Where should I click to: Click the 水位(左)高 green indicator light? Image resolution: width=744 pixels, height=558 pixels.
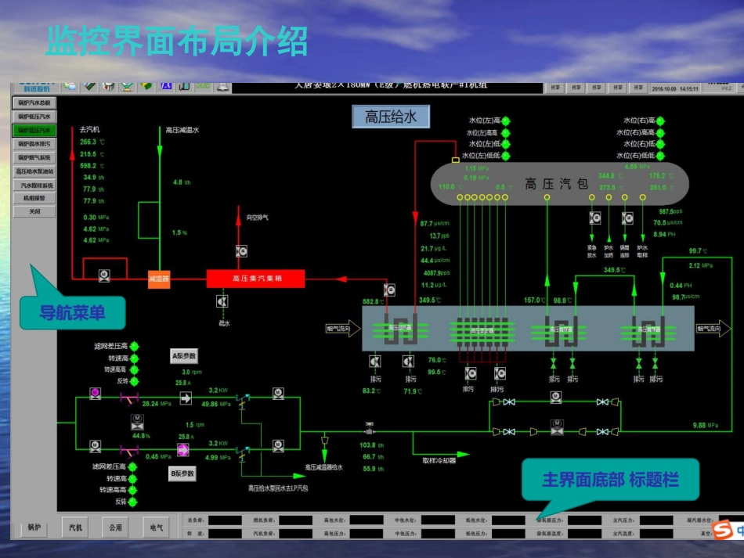point(506,121)
